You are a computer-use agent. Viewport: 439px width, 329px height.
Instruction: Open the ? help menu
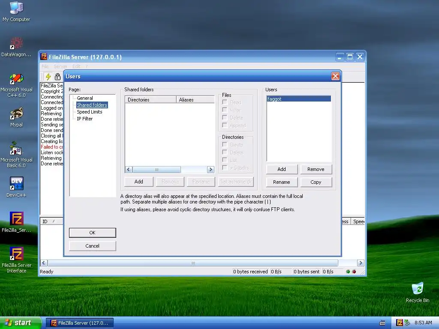pyautogui.click(x=87, y=66)
